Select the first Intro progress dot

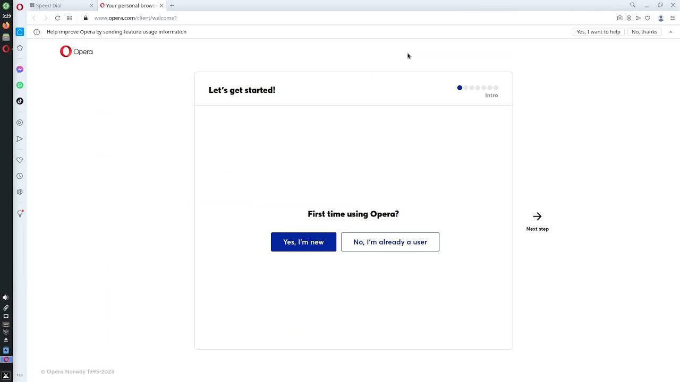[x=460, y=88]
